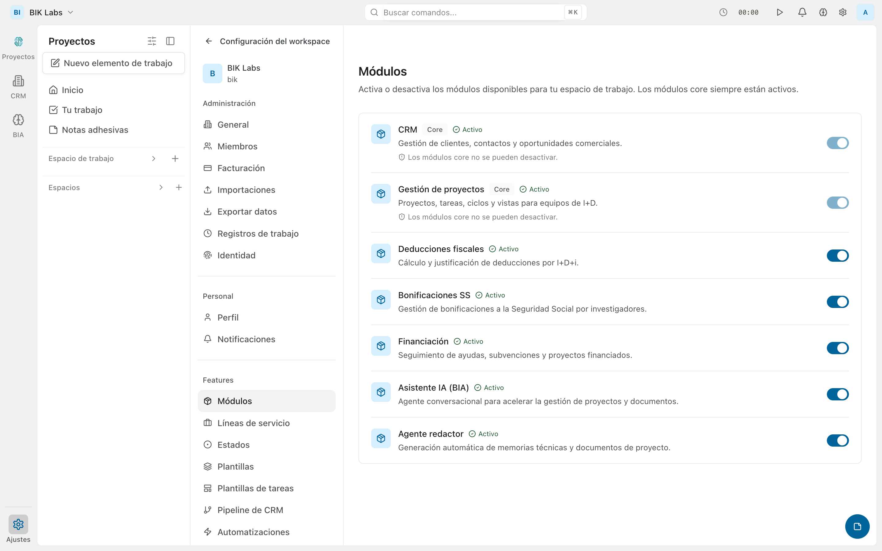Click the Agente redactor module cube icon
Viewport: 882px width, 551px height.
[381, 438]
